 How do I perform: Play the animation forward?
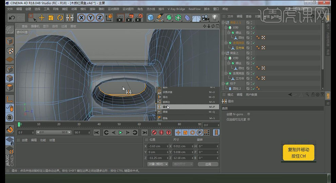tap(120, 133)
